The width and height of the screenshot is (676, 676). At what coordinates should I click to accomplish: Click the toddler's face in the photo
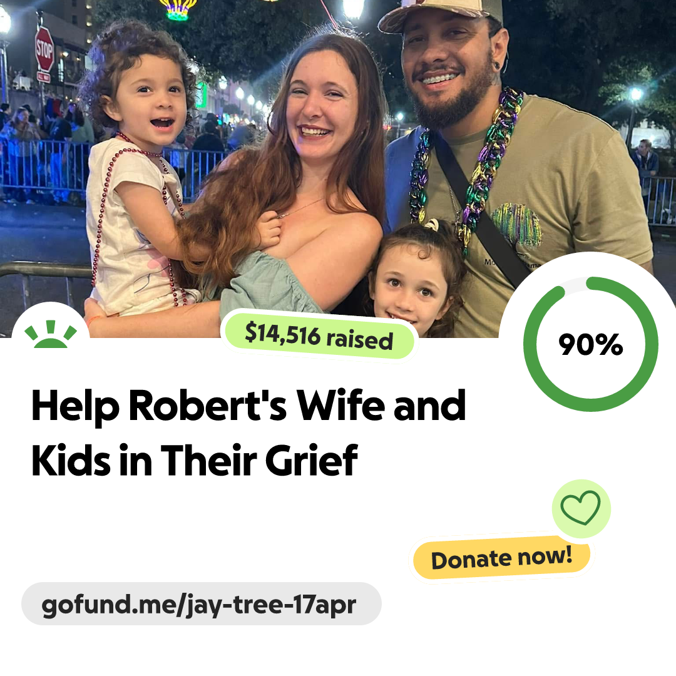tap(150, 106)
